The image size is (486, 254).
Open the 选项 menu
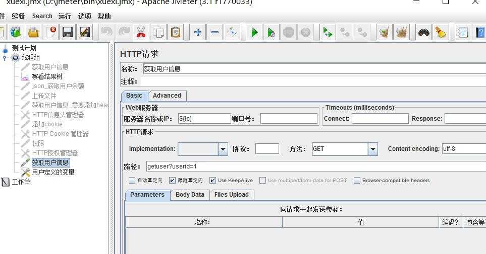85,16
